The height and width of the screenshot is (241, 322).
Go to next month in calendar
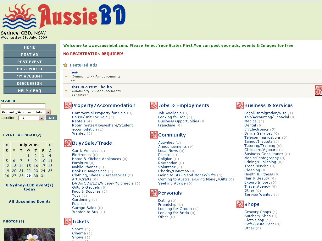50,145
